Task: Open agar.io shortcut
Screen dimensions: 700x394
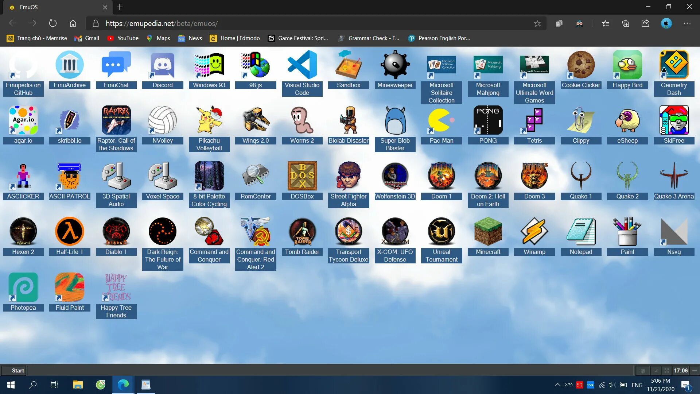Action: [23, 125]
